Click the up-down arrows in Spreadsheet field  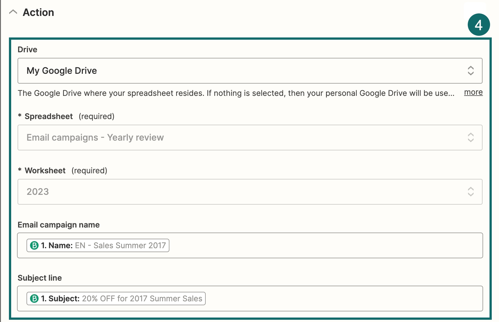[x=471, y=138]
